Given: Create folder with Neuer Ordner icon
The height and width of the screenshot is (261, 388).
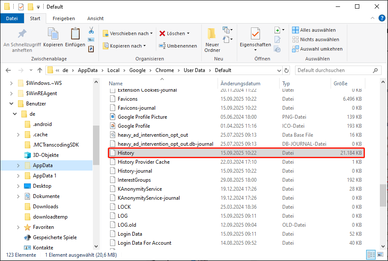Looking at the screenshot, I should 212,34.
